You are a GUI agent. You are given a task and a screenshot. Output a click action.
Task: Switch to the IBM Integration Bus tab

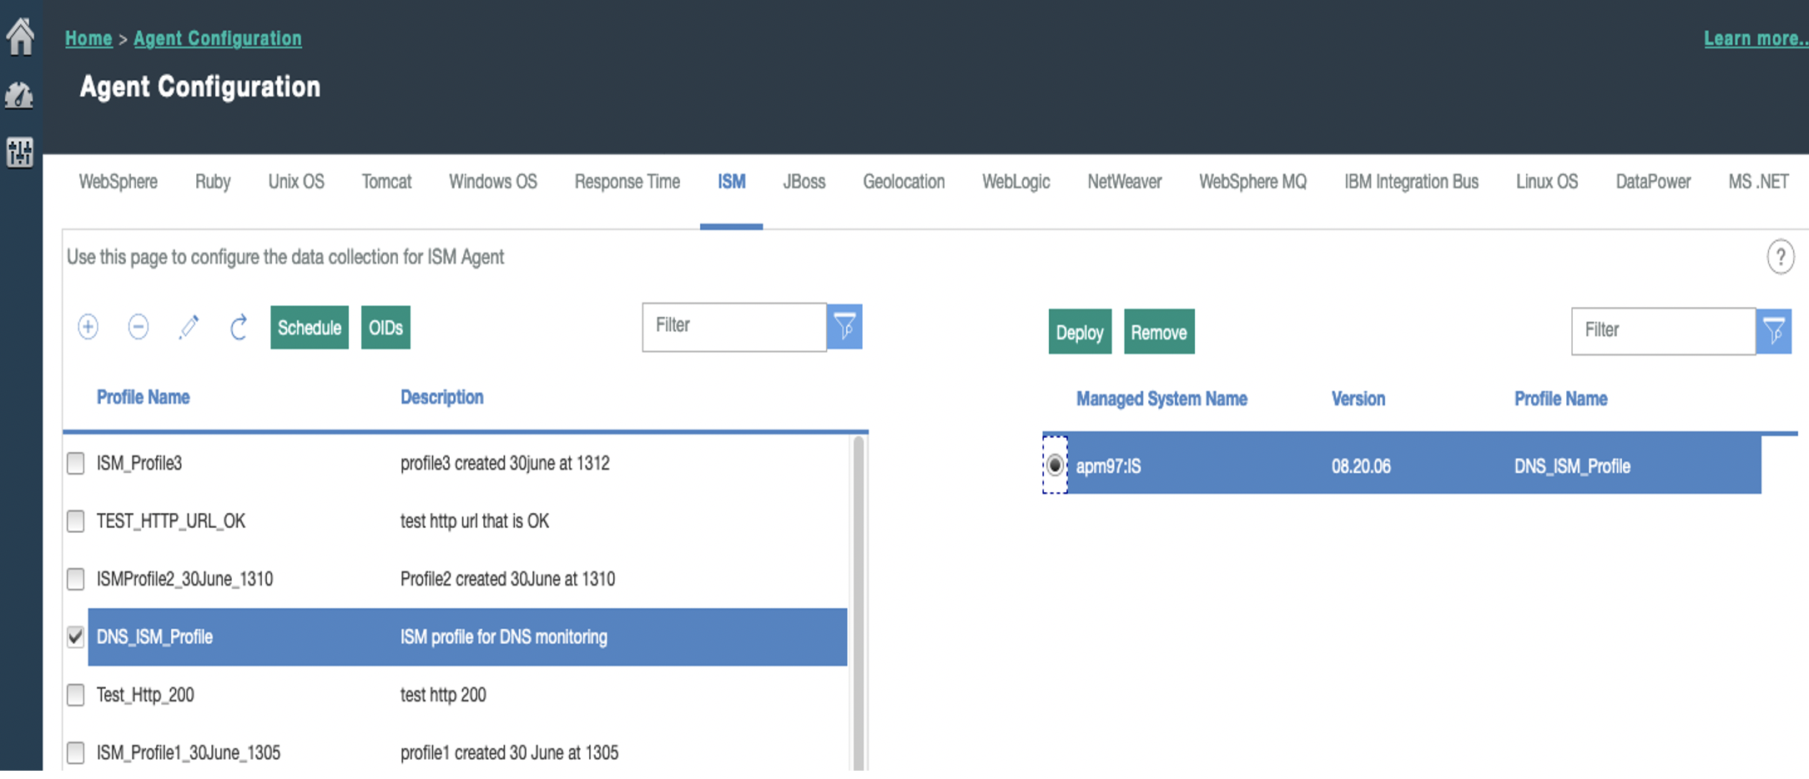tap(1412, 182)
